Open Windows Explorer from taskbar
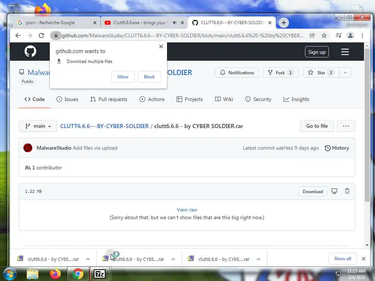 [33, 274]
